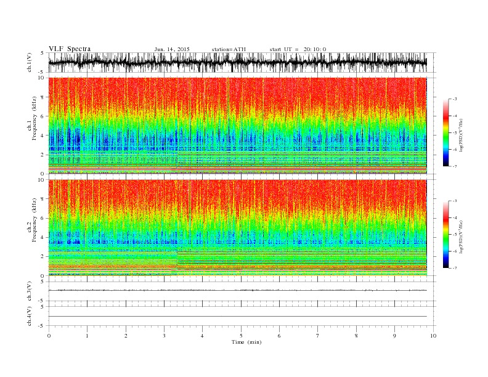The image size is (488, 377).
Task: Click the time axis tick label 3
Action: [x=164, y=336]
